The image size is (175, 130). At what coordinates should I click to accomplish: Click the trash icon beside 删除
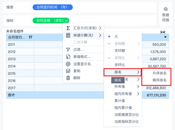point(68,78)
